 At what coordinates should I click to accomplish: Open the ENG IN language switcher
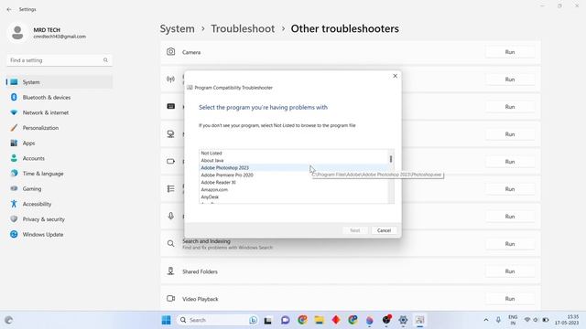coord(513,320)
